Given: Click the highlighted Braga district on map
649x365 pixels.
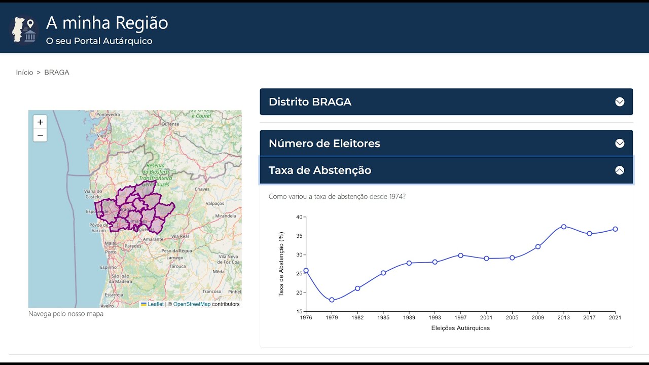Looking at the screenshot, I should pyautogui.click(x=136, y=210).
